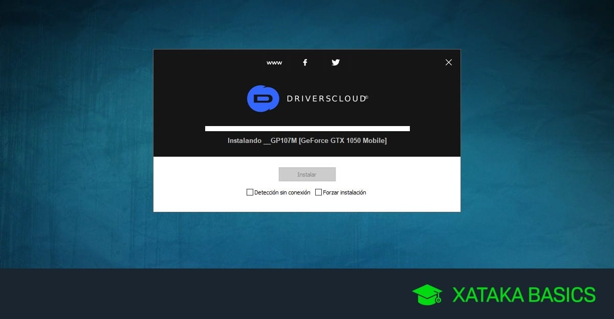The height and width of the screenshot is (319, 614).
Task: Click the Xataka Basics graduation cap icon
Action: click(x=426, y=294)
